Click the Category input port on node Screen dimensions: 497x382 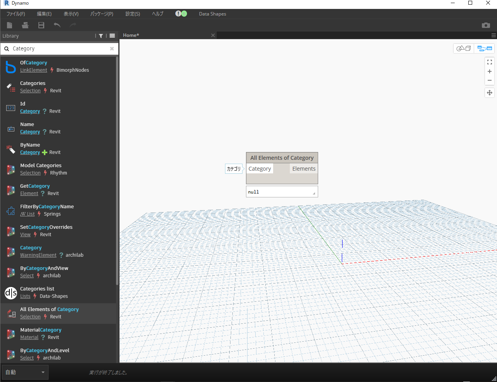[260, 169]
